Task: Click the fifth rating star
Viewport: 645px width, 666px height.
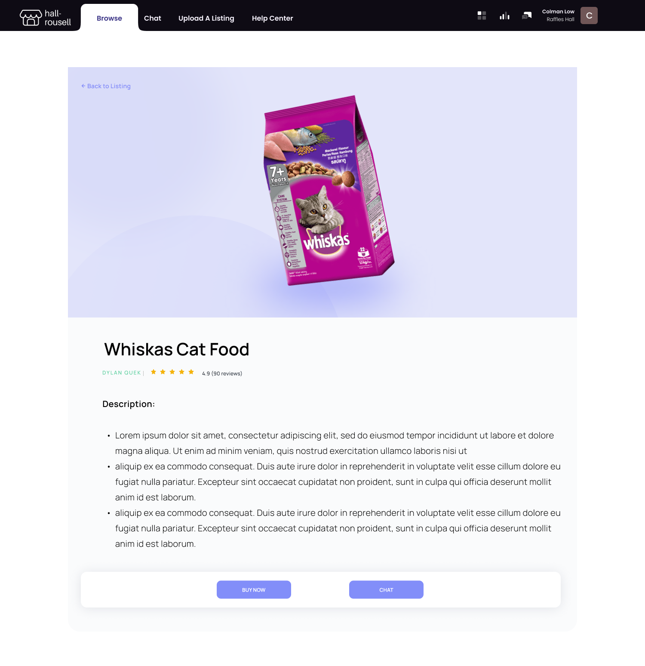Action: [191, 372]
